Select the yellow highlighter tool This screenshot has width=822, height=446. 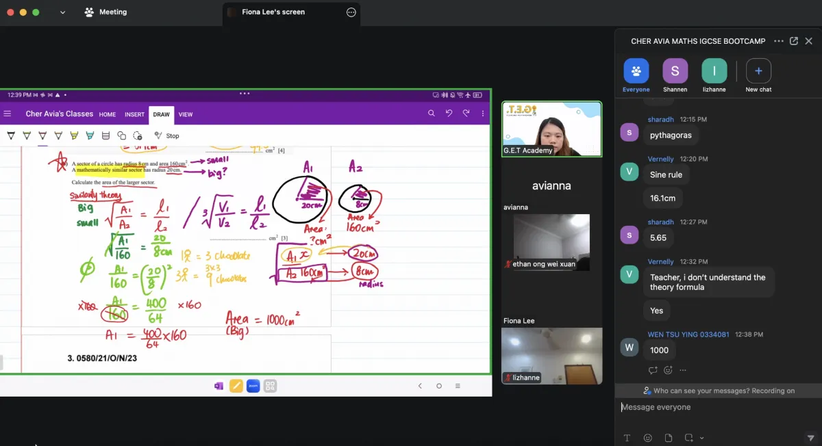(74, 135)
